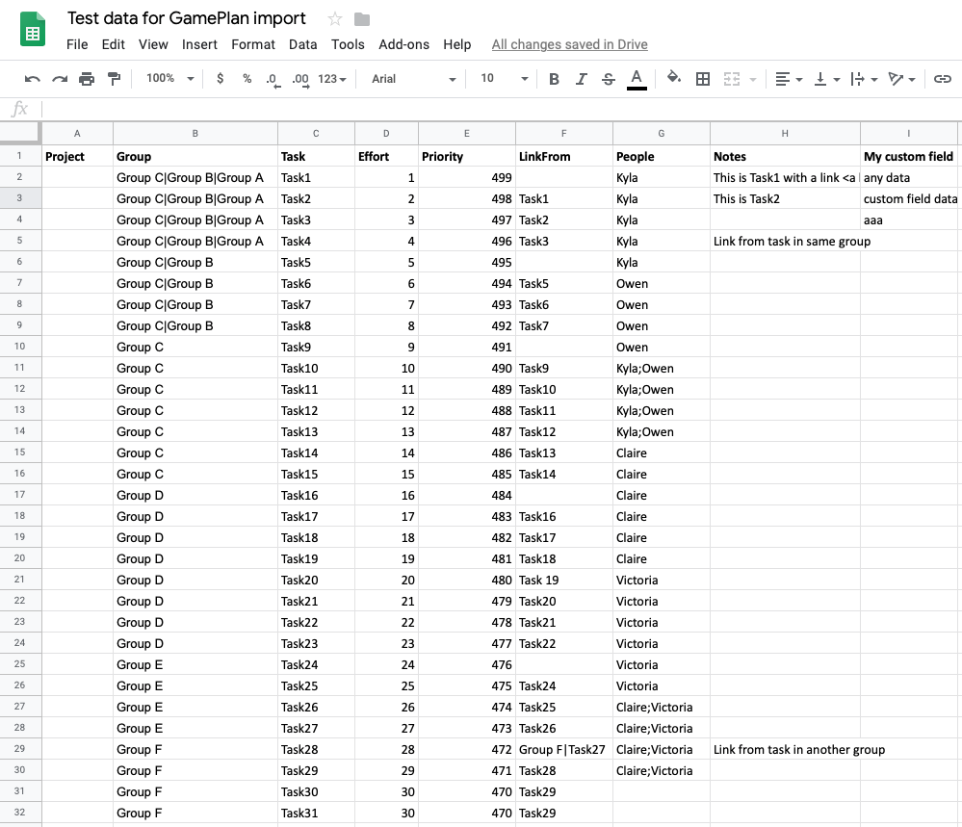Image resolution: width=962 pixels, height=827 pixels.
Task: Open horizontal align dropdown
Action: point(789,79)
